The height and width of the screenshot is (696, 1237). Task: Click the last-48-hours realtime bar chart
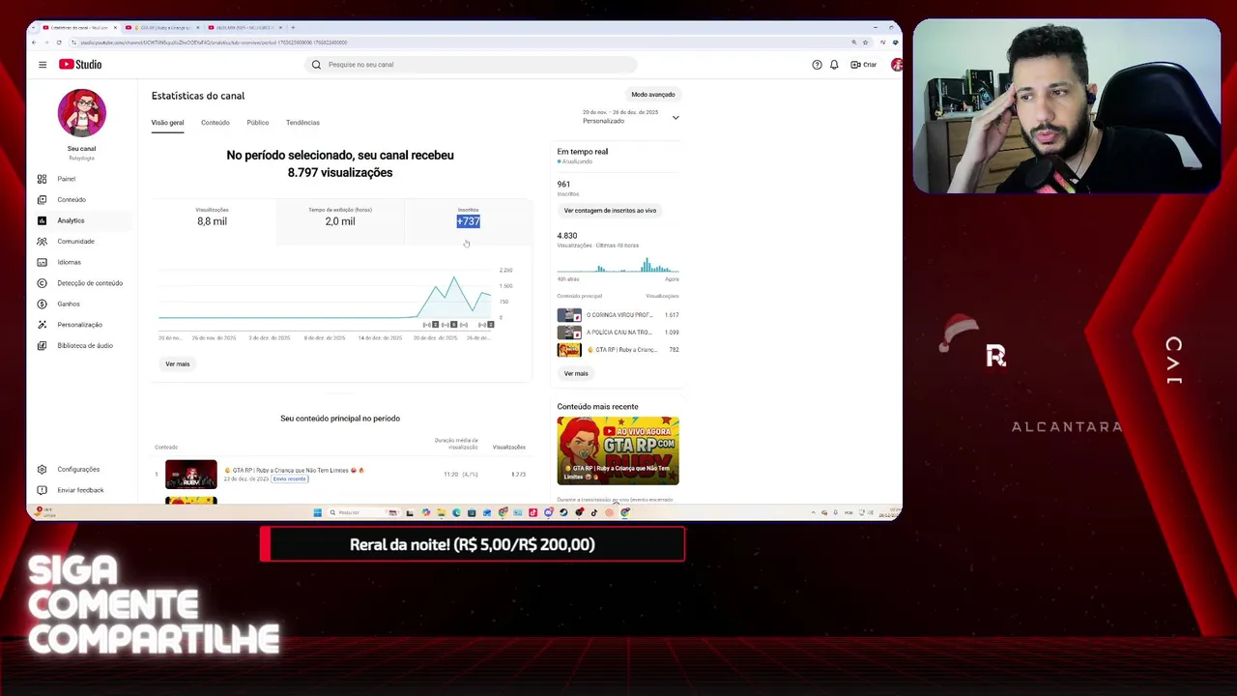(x=618, y=264)
